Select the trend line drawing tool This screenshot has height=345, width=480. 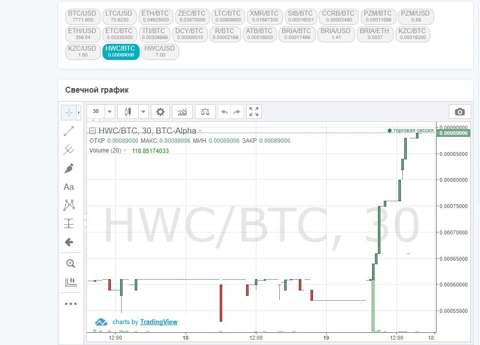(x=69, y=131)
